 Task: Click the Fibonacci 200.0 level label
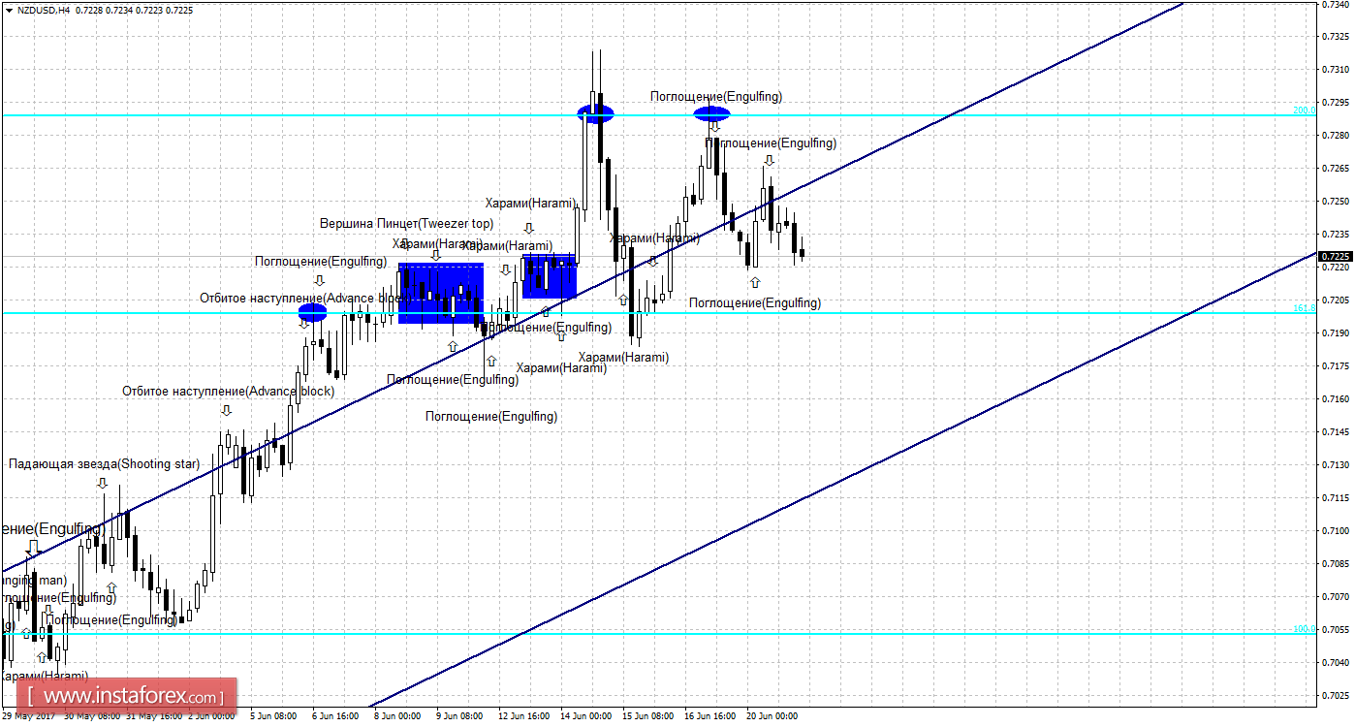tap(1304, 111)
